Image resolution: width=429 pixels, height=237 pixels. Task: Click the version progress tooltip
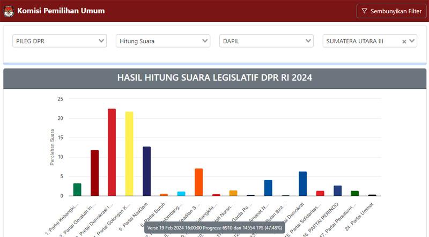[x=214, y=227]
